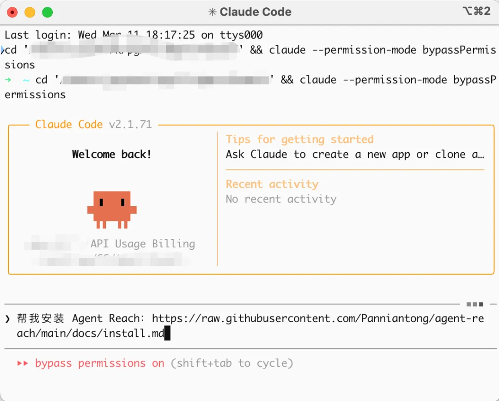Click the prompt chevron before the Chinese text
499x401 pixels.
coord(7,319)
